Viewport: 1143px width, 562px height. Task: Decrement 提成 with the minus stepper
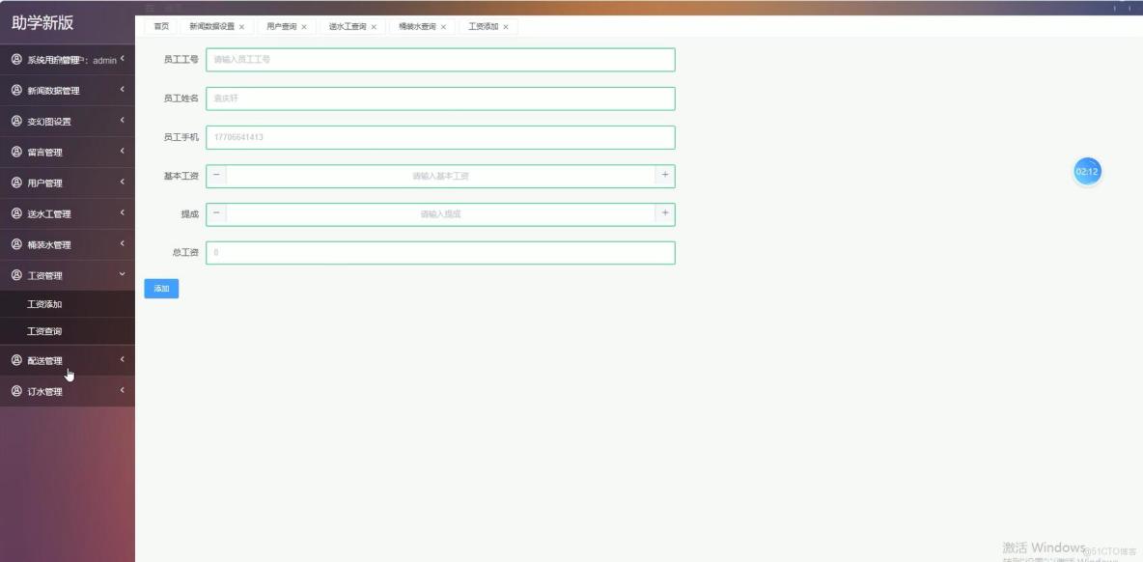tap(216, 214)
